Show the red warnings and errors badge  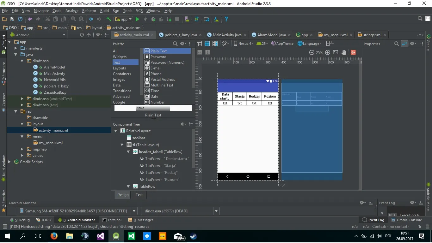[353, 53]
